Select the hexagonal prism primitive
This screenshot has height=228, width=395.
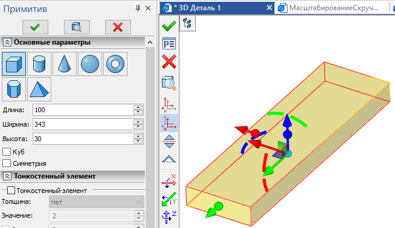14,89
